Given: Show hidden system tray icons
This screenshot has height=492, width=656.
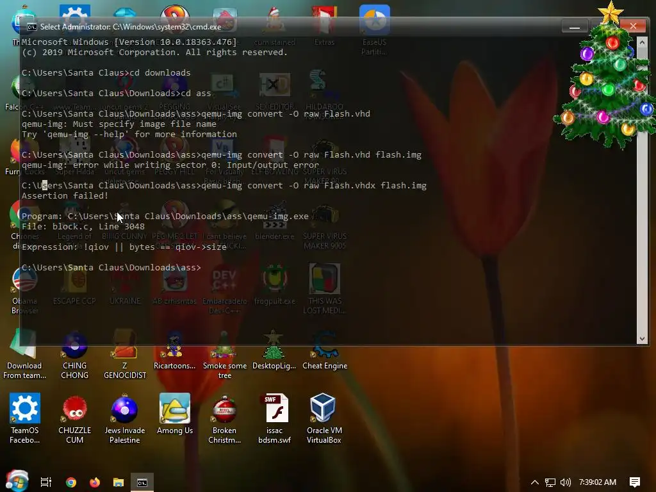Looking at the screenshot, I should [x=535, y=482].
